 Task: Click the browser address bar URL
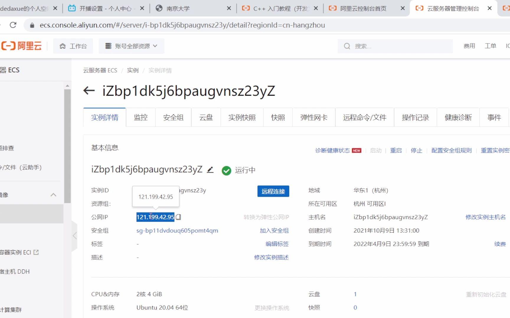coord(182,25)
